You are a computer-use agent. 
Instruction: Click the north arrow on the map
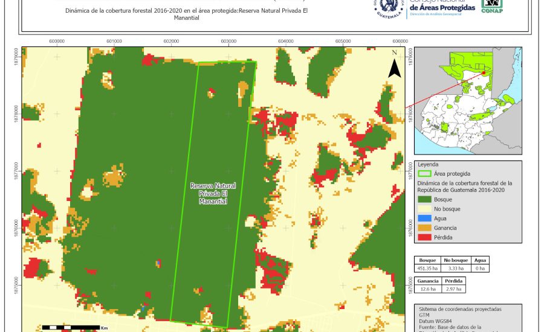click(x=394, y=65)
